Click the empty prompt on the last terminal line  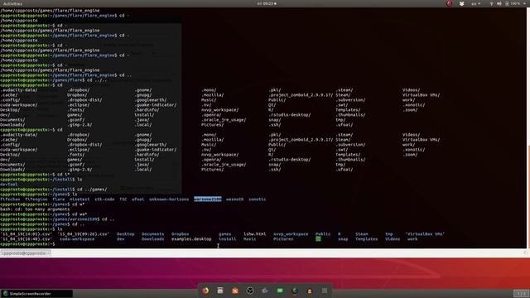(x=27, y=244)
